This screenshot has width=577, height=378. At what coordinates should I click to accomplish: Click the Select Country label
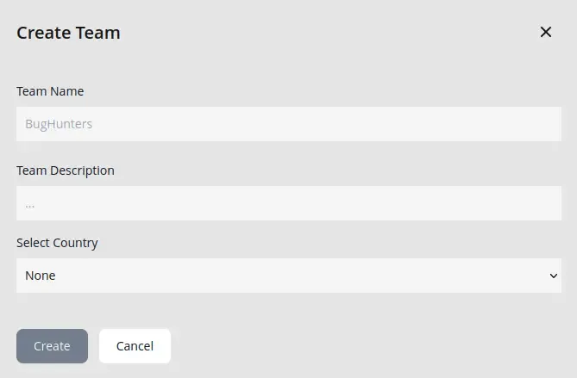coord(57,243)
